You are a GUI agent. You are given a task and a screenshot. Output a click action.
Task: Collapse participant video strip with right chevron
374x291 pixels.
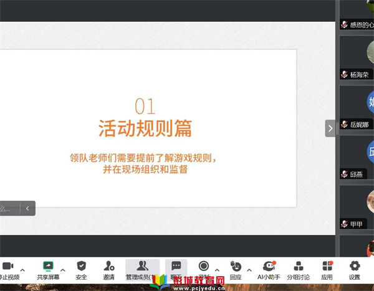pyautogui.click(x=330, y=128)
